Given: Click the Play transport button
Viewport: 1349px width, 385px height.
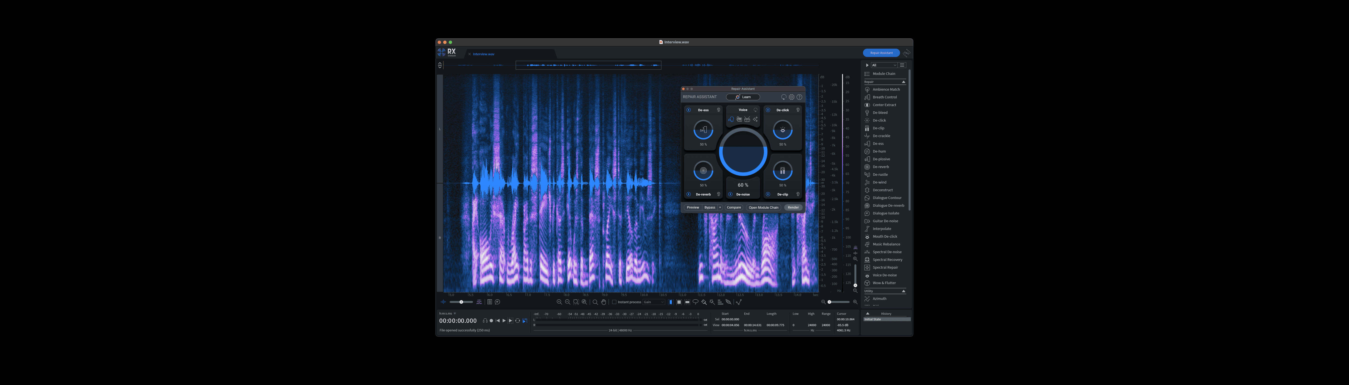Looking at the screenshot, I should tap(504, 321).
